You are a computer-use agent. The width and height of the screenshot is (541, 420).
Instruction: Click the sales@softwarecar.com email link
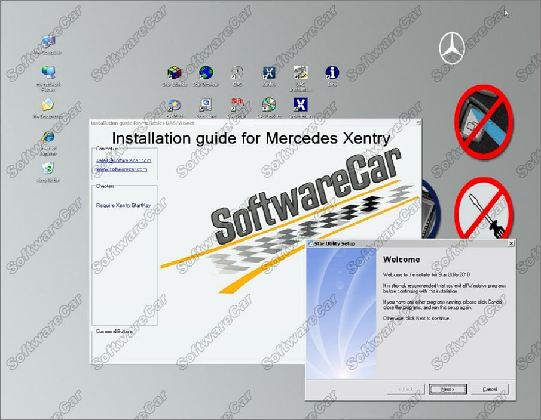click(x=124, y=160)
